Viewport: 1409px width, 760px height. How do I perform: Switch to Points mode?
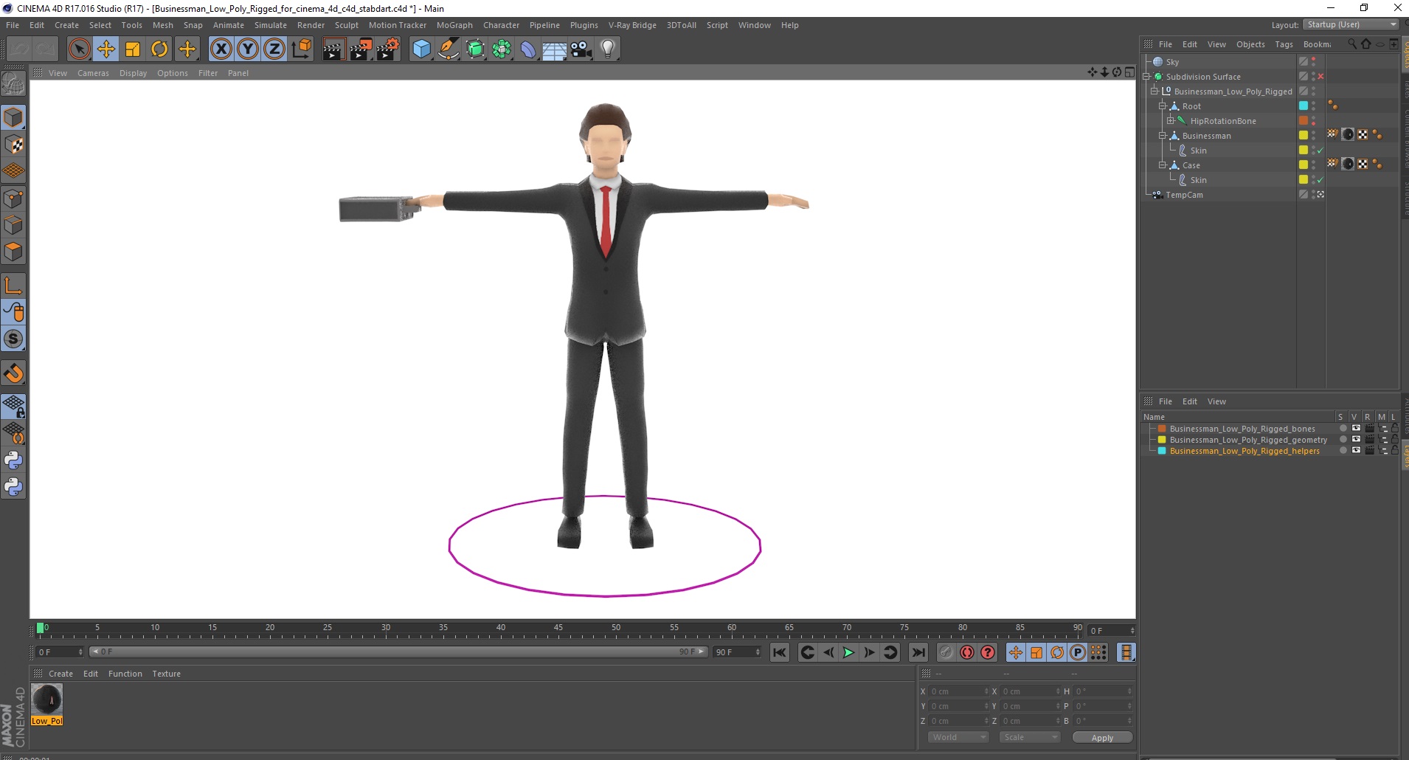[13, 198]
